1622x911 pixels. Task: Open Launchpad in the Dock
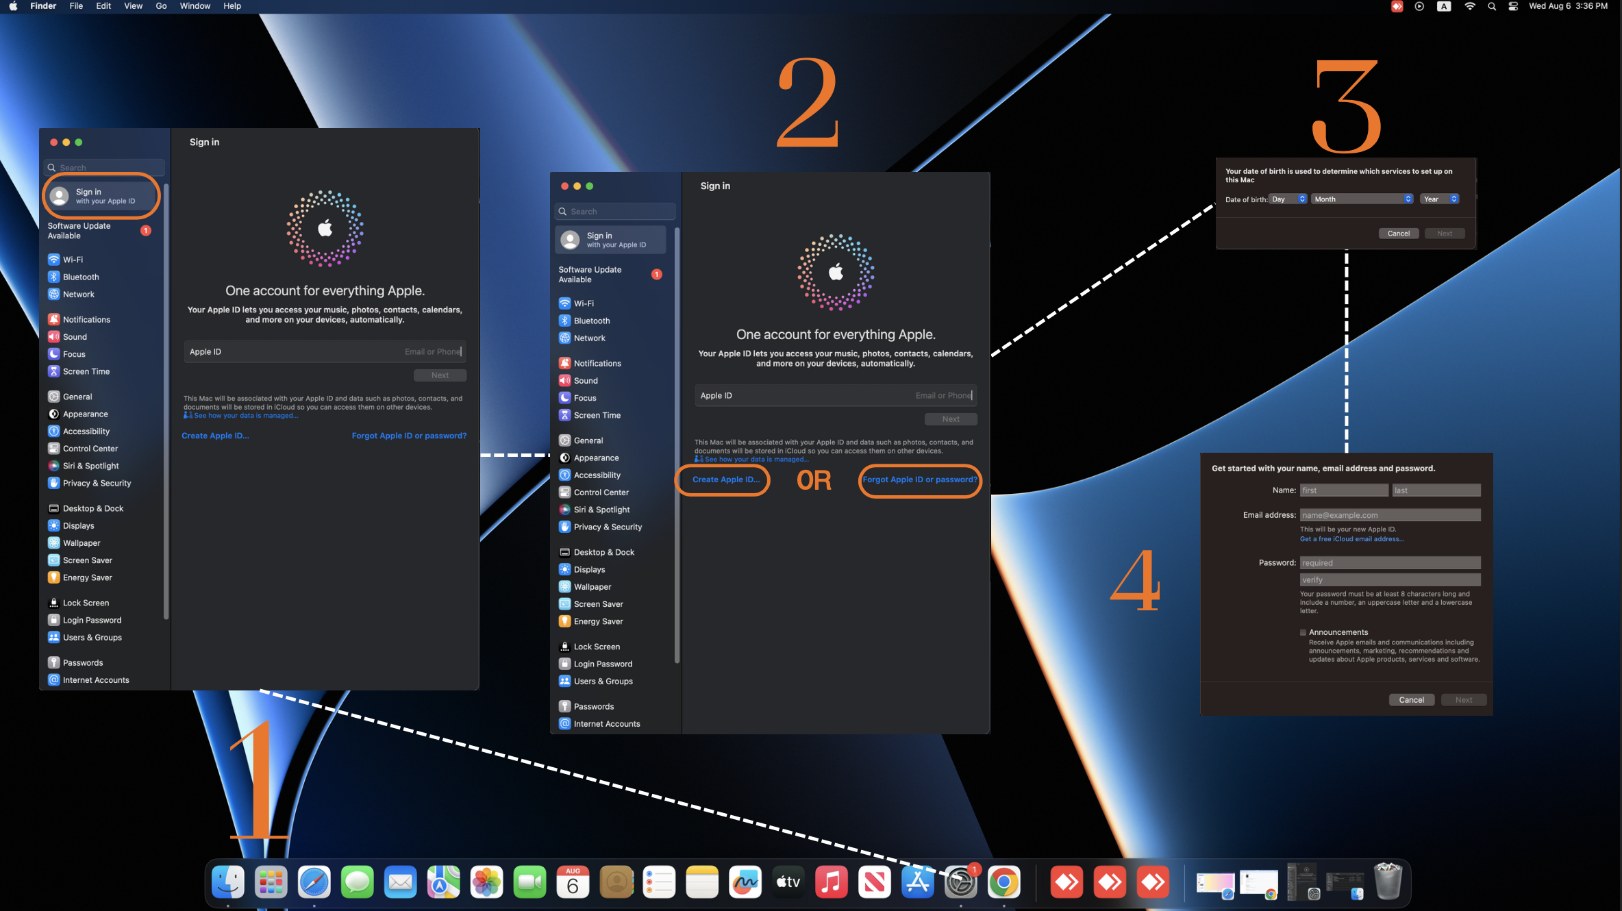pos(271,882)
